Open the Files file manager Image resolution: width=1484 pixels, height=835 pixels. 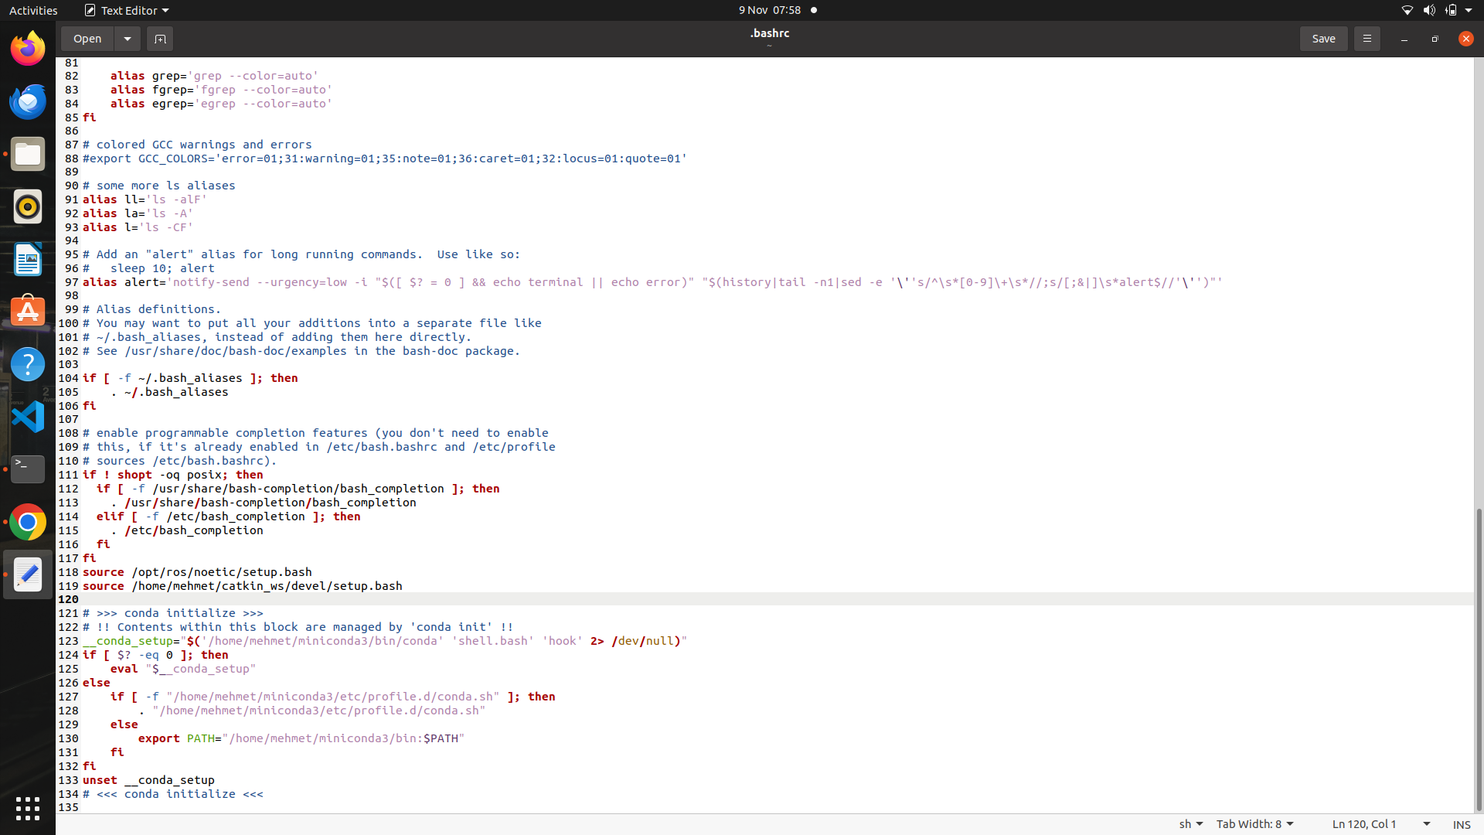point(27,154)
